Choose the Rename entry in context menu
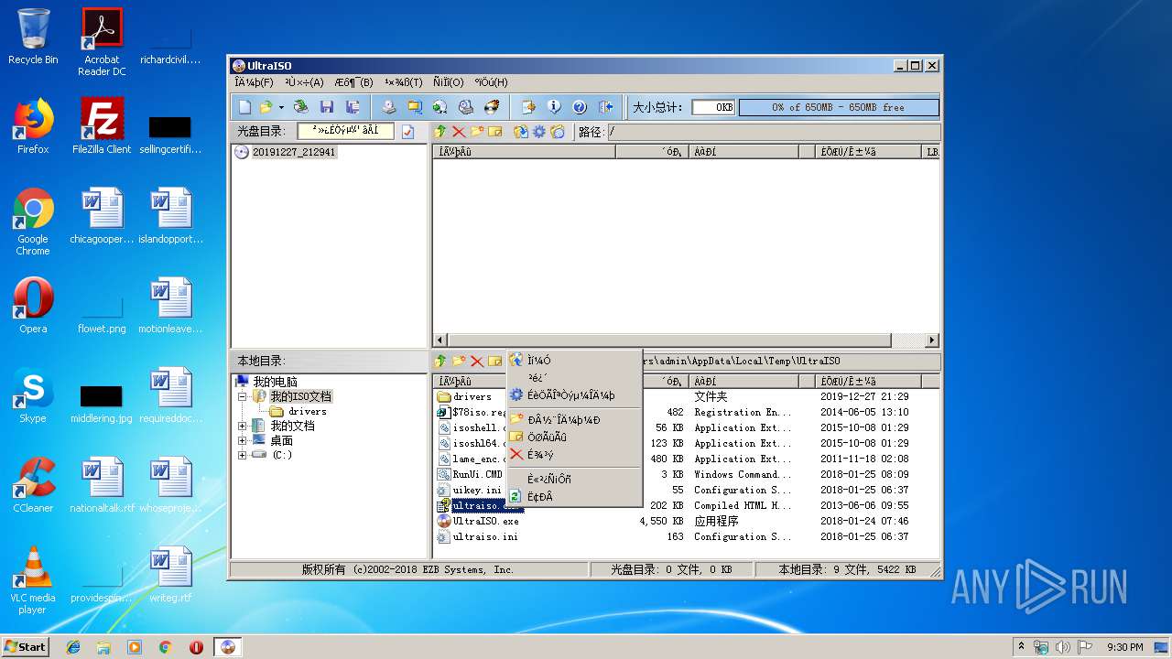Image resolution: width=1172 pixels, height=659 pixels. (x=574, y=438)
